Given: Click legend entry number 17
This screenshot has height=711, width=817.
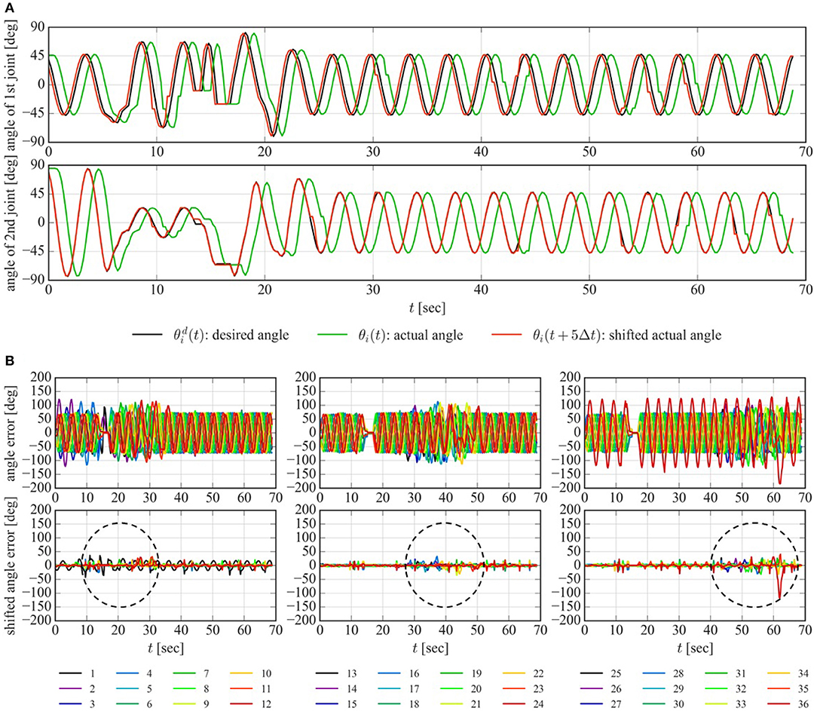Looking at the screenshot, I should (415, 688).
